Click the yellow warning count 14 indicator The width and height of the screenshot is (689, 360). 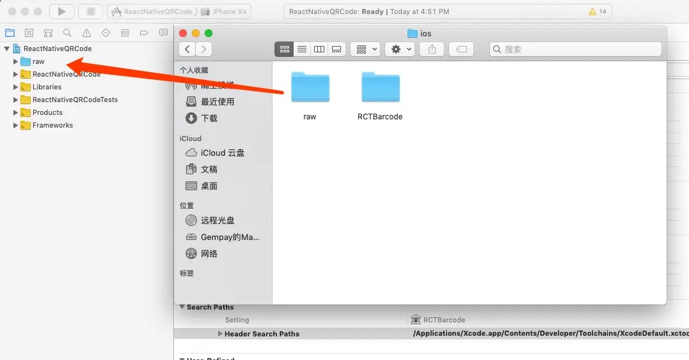(597, 11)
